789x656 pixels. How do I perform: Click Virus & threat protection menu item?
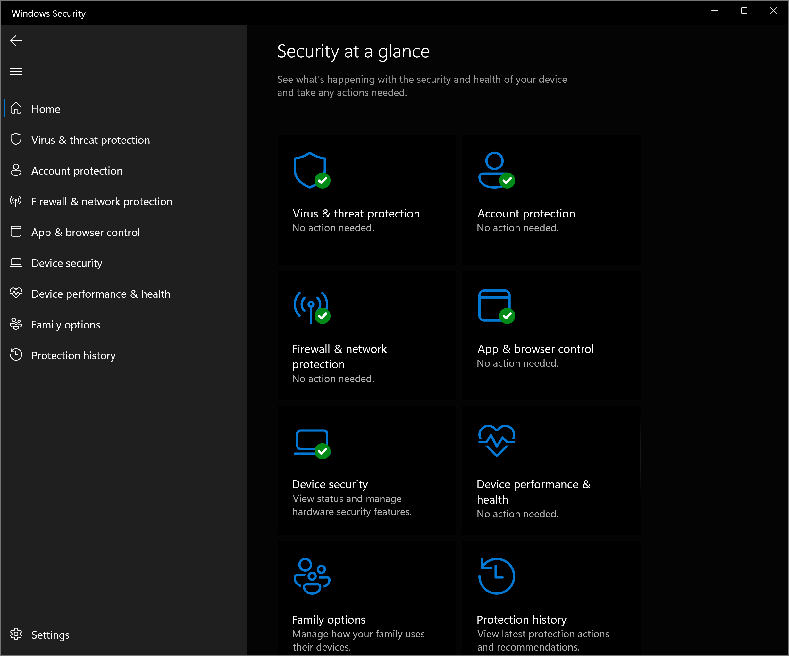point(91,140)
